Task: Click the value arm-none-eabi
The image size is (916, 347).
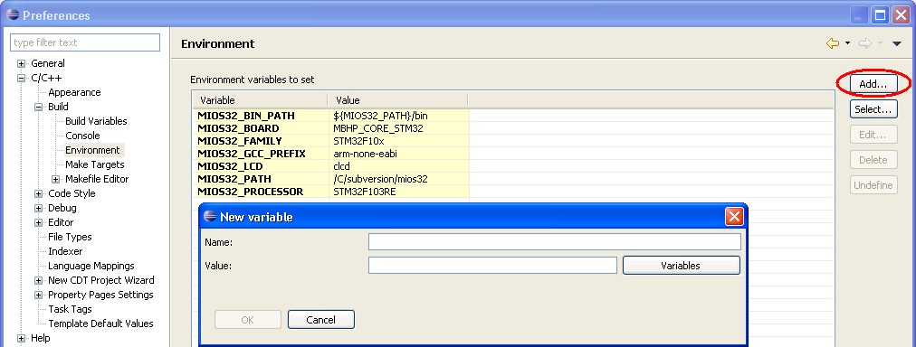Action: click(365, 154)
